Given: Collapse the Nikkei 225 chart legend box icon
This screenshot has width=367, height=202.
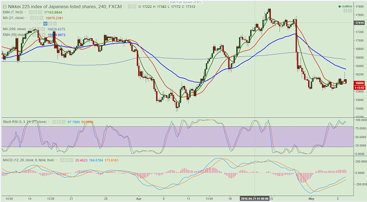Looking at the screenshot, I should (4, 7).
